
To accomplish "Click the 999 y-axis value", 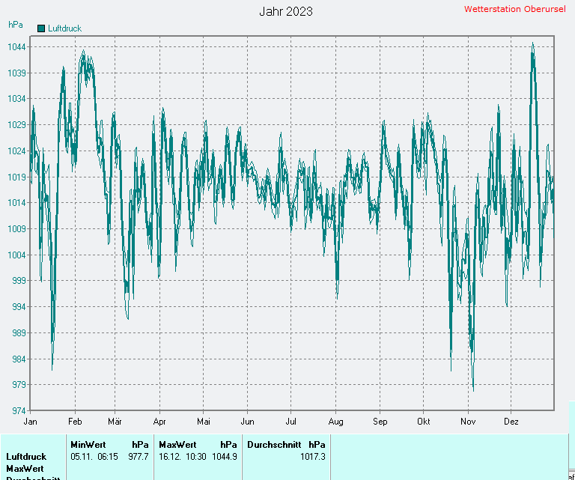I will click(x=19, y=281).
